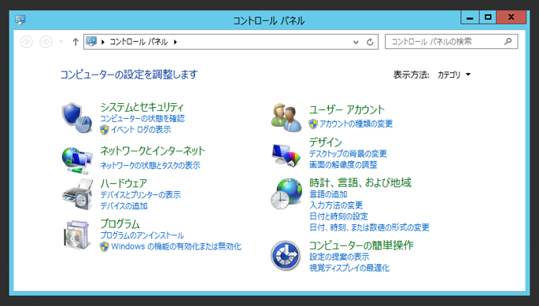Click the UAC shield beside イベント ログの表示
The width and height of the screenshot is (539, 306).
[105, 130]
